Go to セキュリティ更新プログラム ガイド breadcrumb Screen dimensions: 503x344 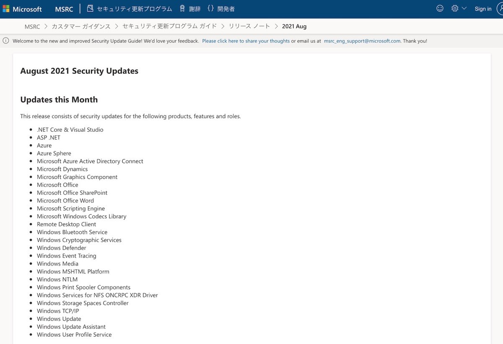pos(169,26)
